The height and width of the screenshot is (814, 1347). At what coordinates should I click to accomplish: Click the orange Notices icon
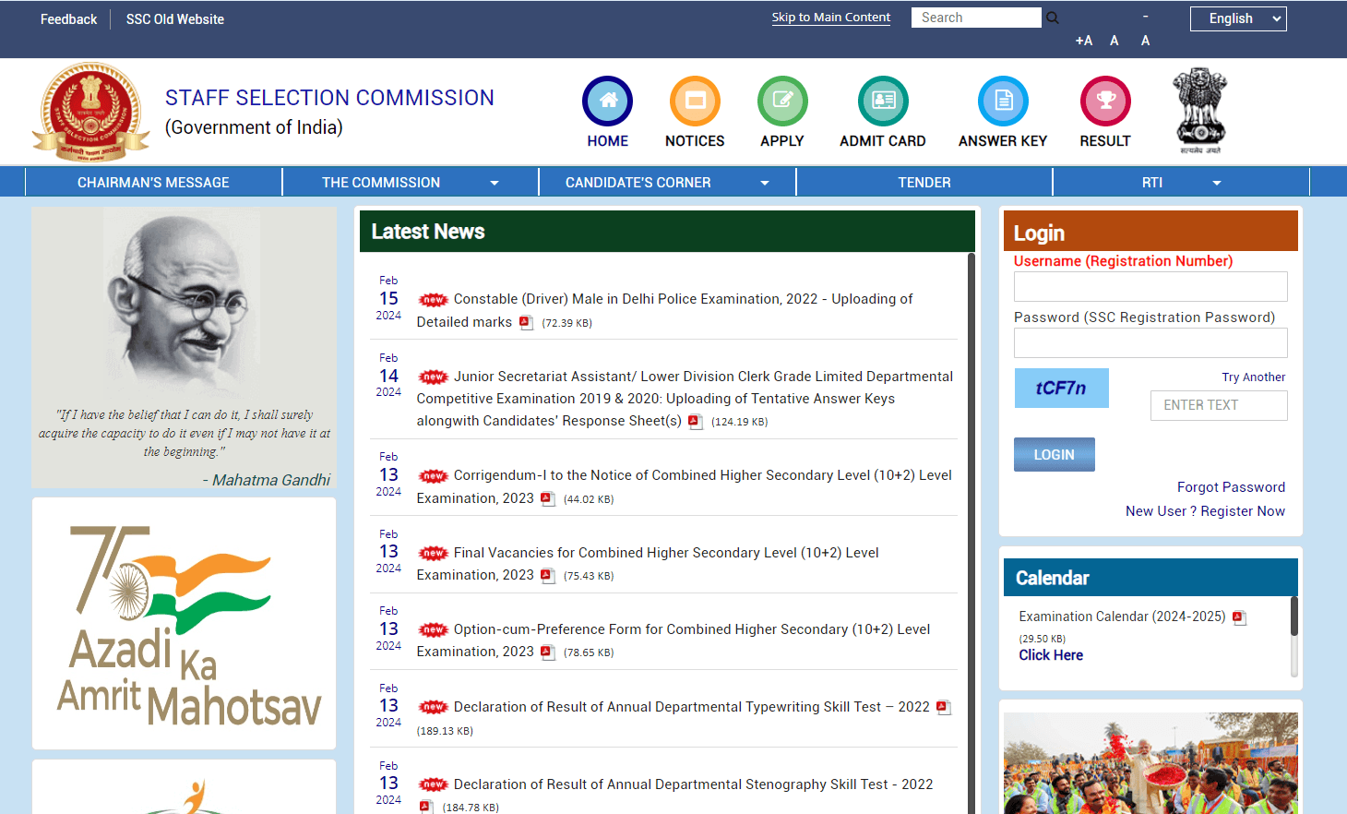(x=695, y=102)
